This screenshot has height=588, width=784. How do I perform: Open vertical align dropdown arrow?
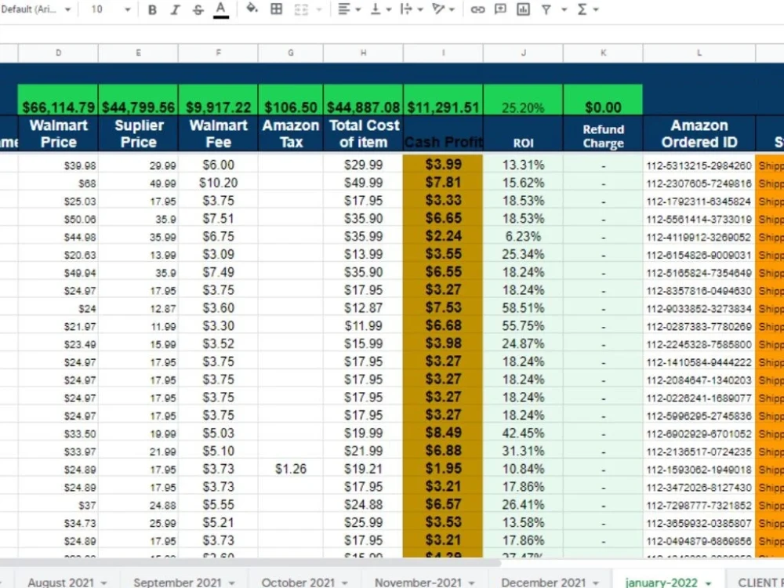(x=389, y=9)
